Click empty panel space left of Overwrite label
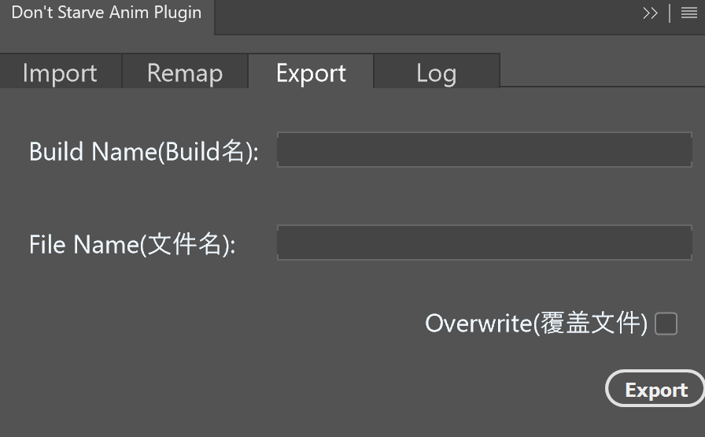705x437 pixels. pyautogui.click(x=220, y=324)
